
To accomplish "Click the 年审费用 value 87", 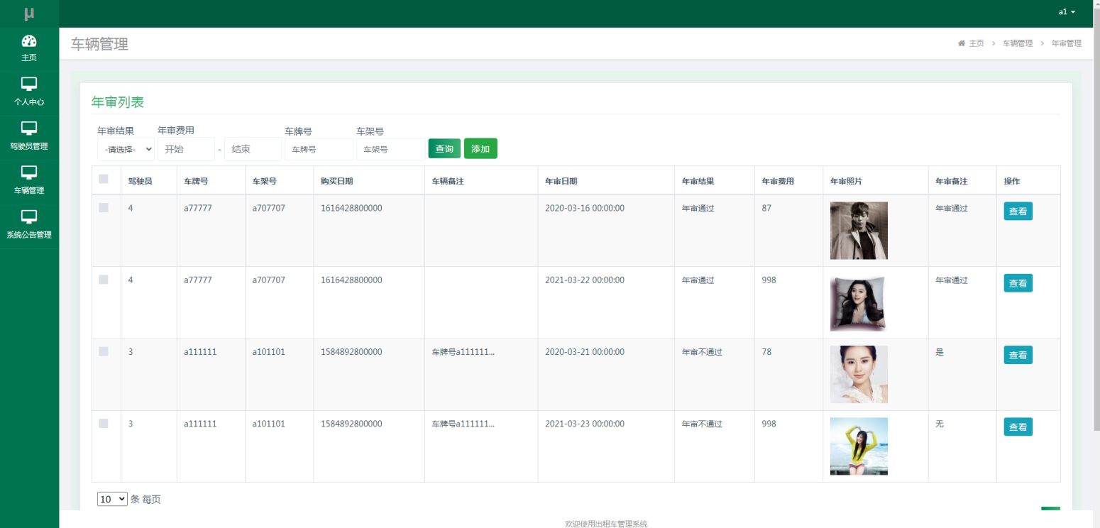I will (766, 208).
